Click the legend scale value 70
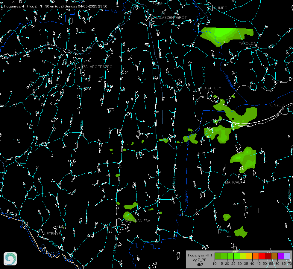The image size is (293, 269). 290,264
